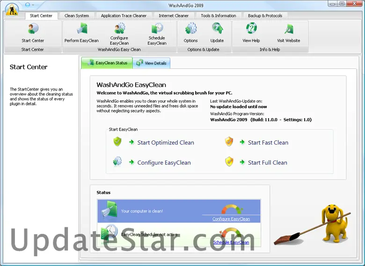Click the green arrow before Start Optimized Clean
Viewport: 365px width, 266px height.
pyautogui.click(x=131, y=142)
